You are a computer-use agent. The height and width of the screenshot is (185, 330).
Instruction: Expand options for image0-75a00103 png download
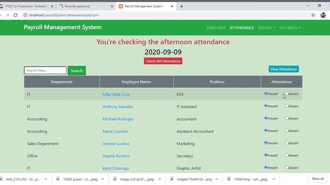[217, 179]
